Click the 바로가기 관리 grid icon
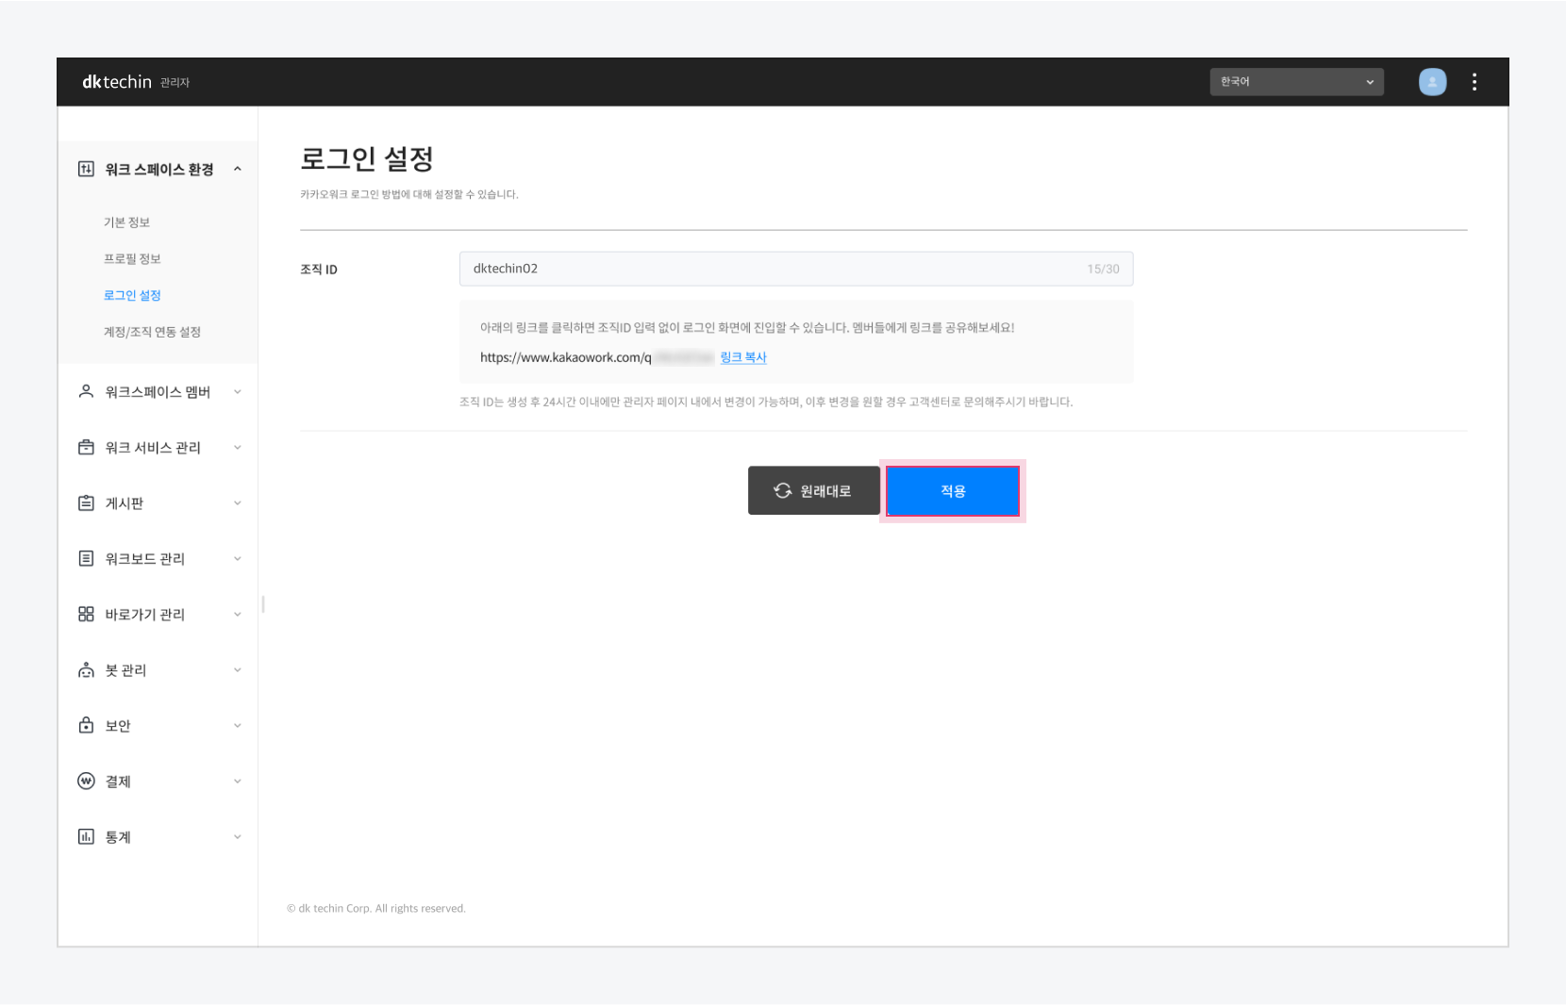Viewport: 1566px width, 1005px height. pyautogui.click(x=86, y=614)
